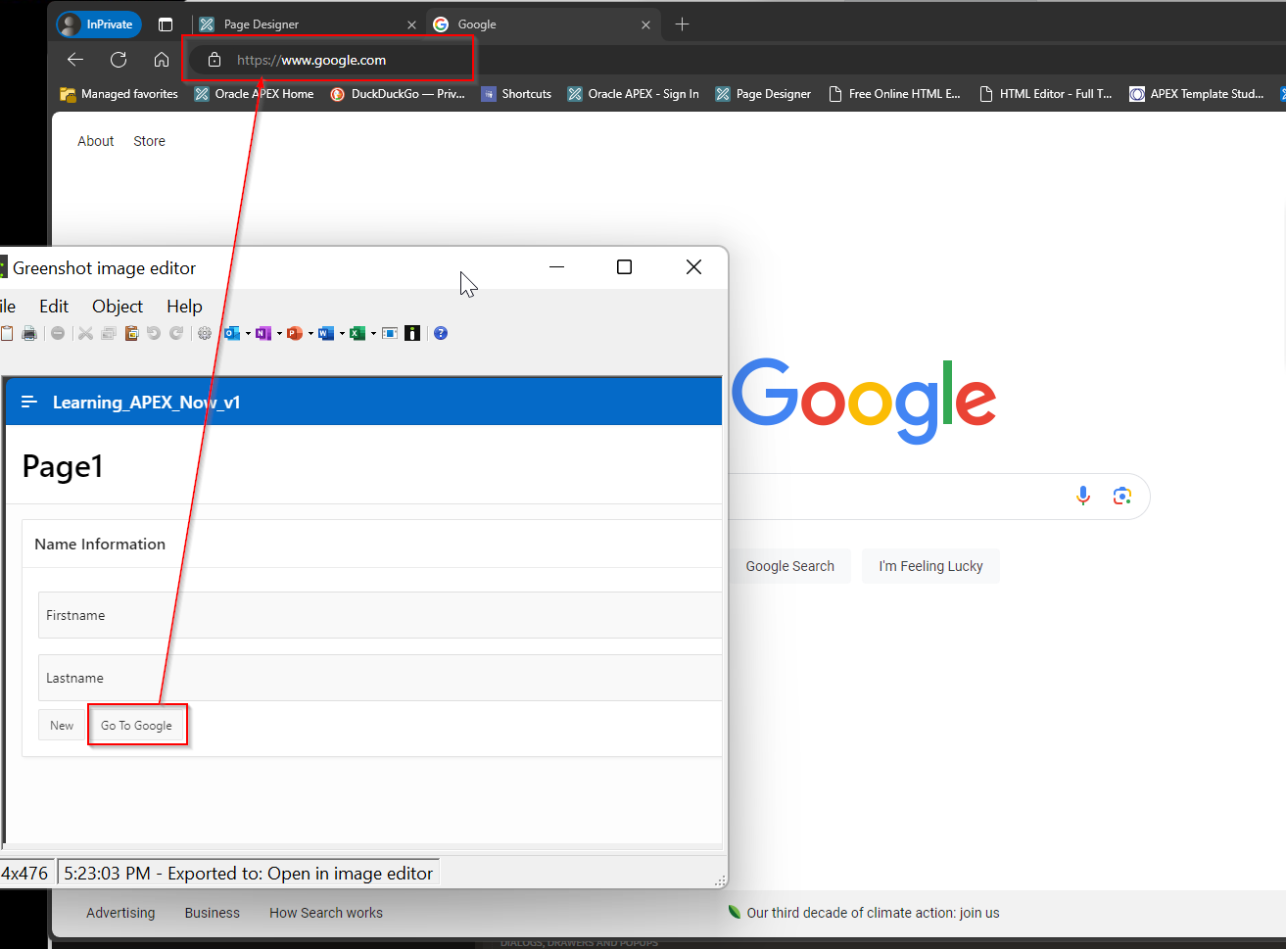
Task: View site information lock icon
Action: tap(214, 60)
